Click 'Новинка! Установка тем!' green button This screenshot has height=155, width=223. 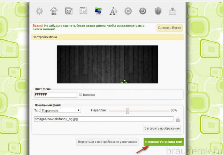(164, 142)
